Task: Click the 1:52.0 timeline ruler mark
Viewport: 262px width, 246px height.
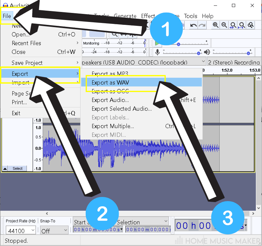Action: 227,70
